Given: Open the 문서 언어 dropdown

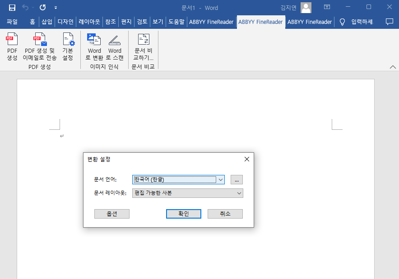Looking at the screenshot, I should pos(178,180).
